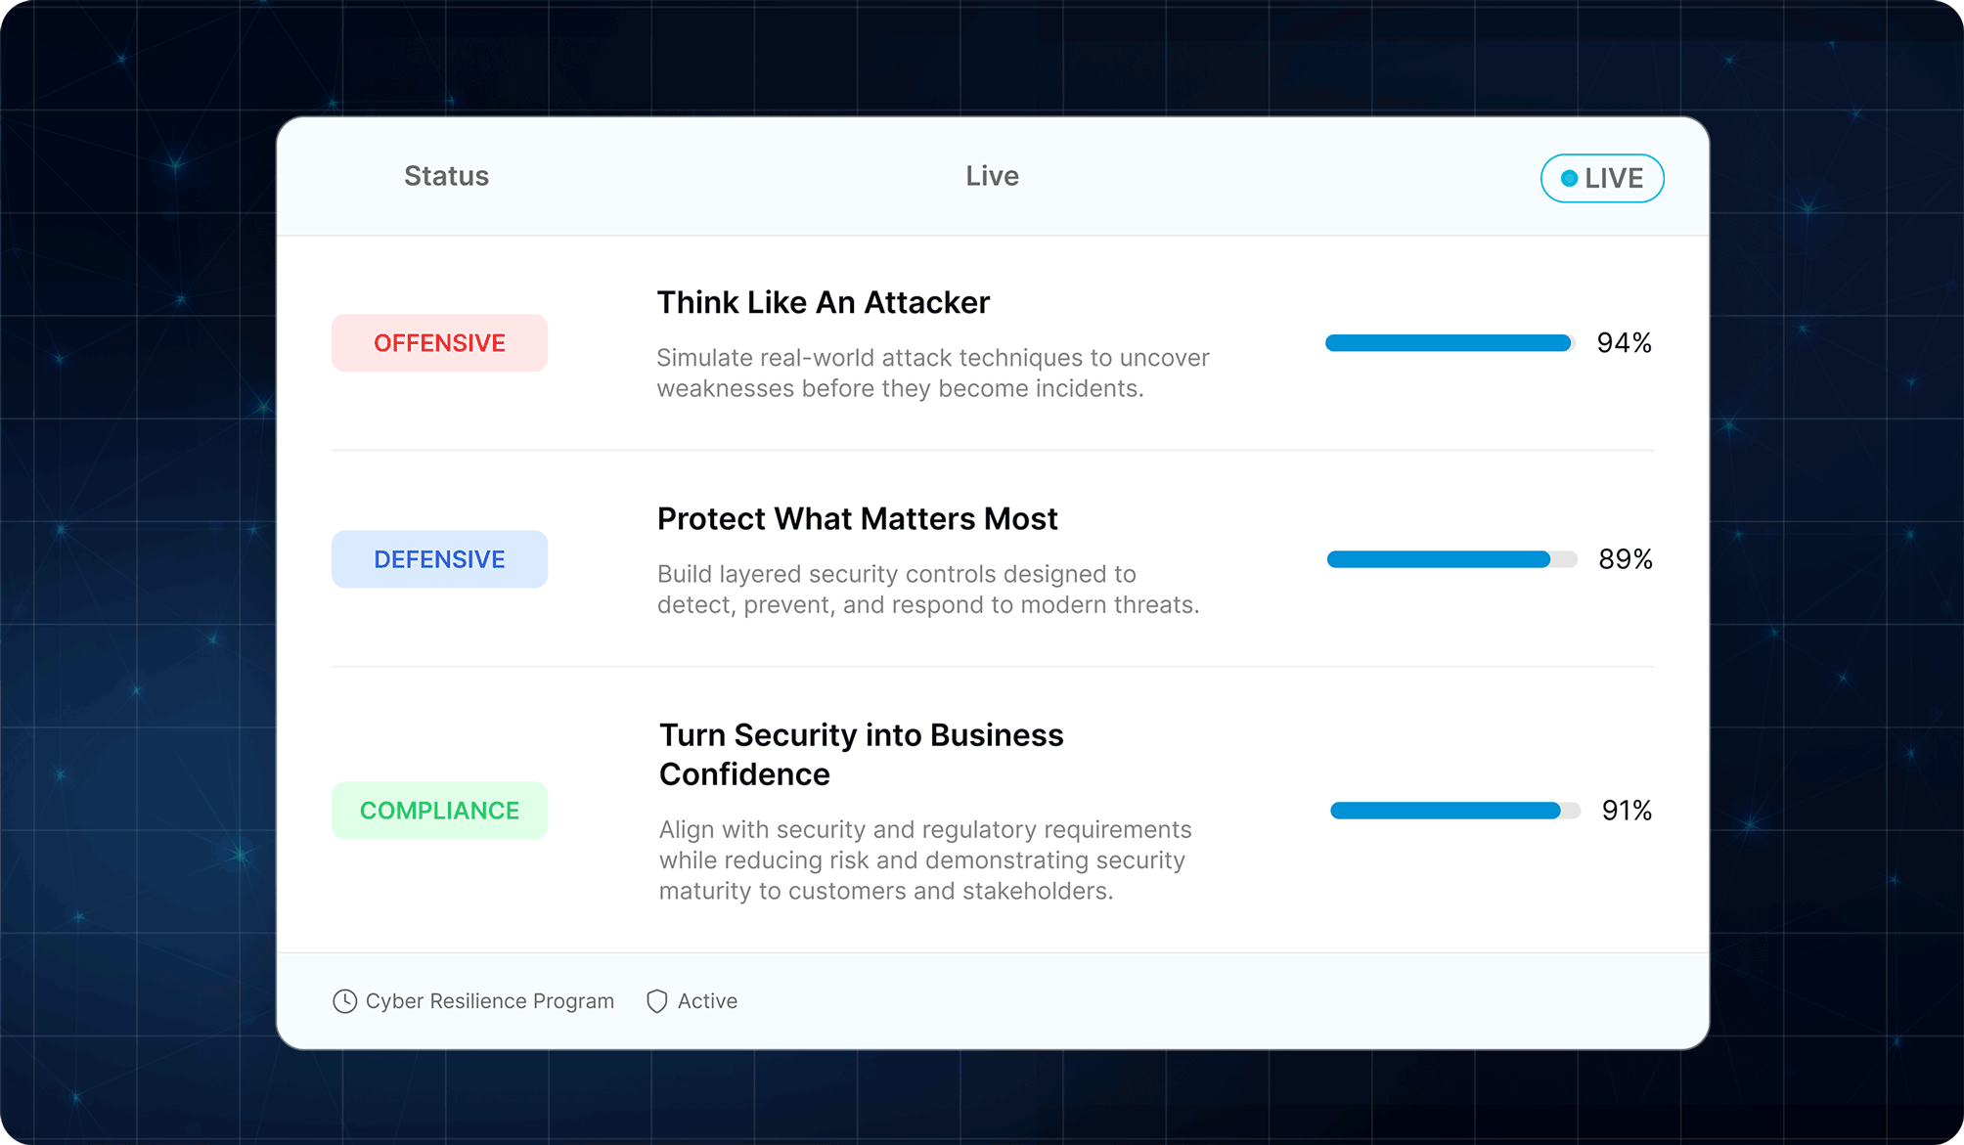The image size is (1964, 1145).
Task: Click the 94% progress bar
Action: pyautogui.click(x=1450, y=343)
